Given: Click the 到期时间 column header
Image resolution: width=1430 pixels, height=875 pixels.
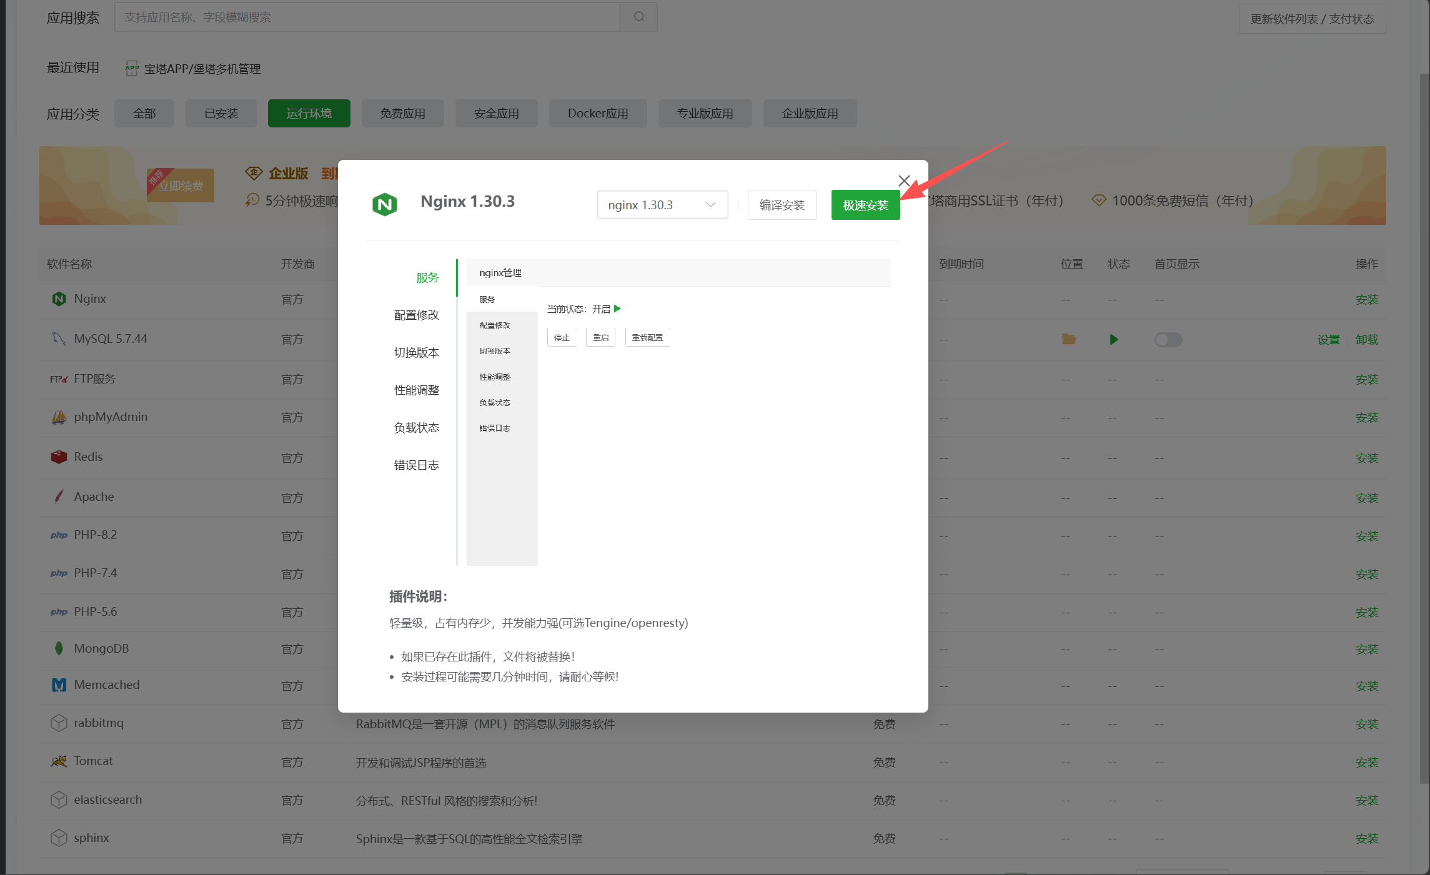Looking at the screenshot, I should [961, 264].
